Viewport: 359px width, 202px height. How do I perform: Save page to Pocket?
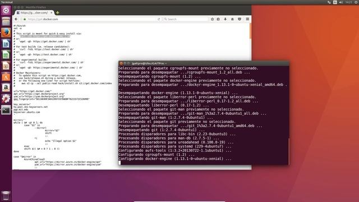pyautogui.click(x=240, y=19)
